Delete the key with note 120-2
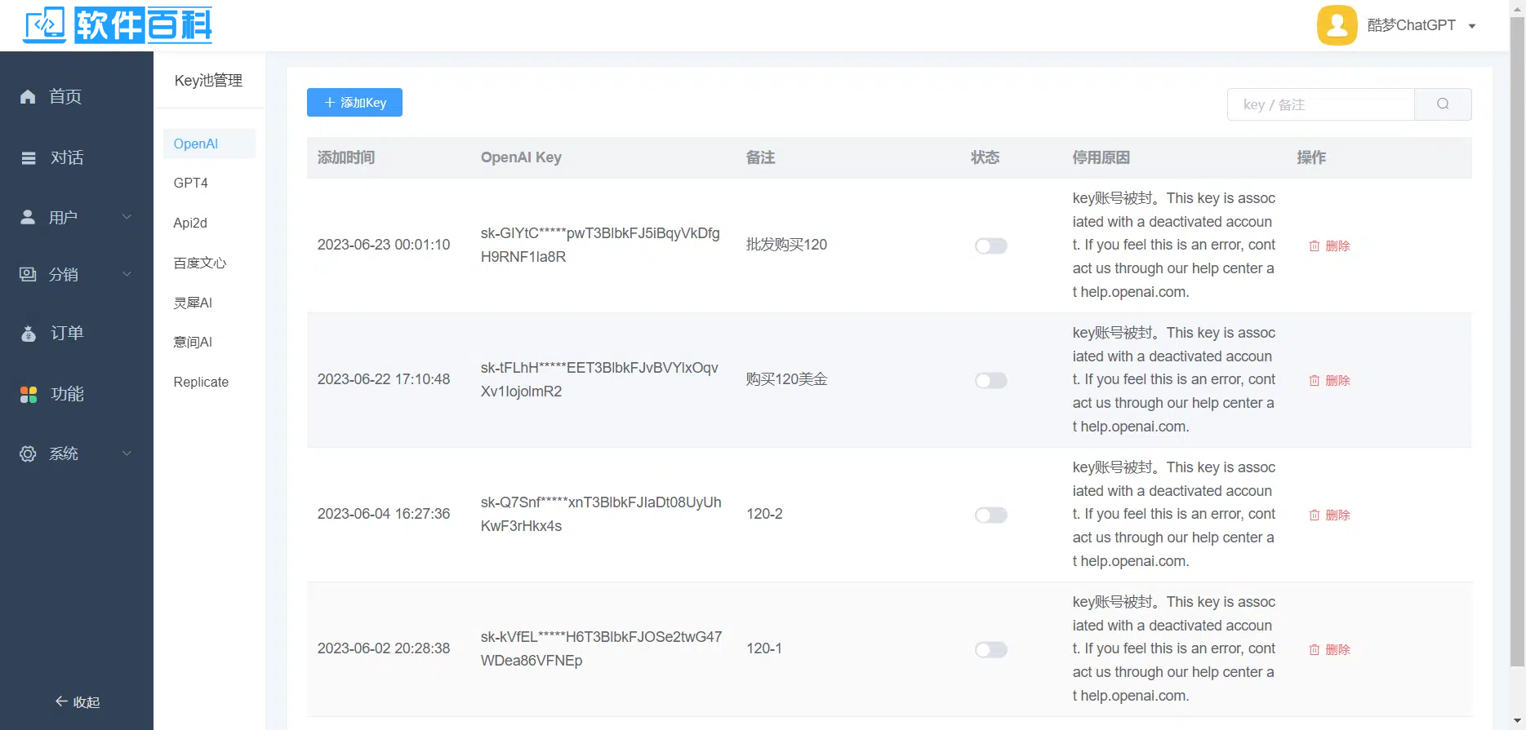 (x=1329, y=515)
